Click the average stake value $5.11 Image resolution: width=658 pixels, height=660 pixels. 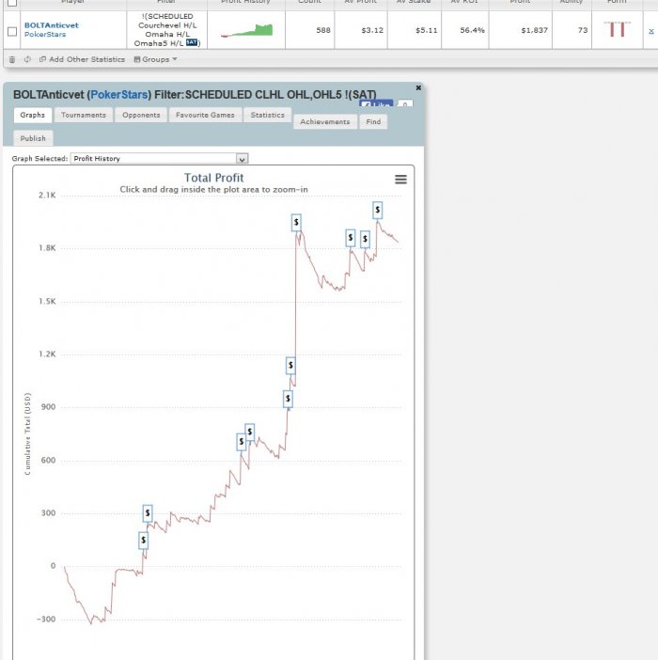[426, 30]
